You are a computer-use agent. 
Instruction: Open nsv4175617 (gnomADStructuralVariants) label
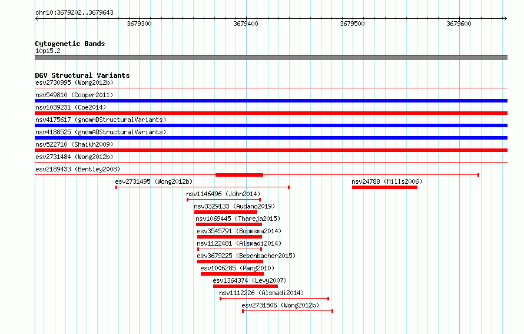click(x=101, y=120)
